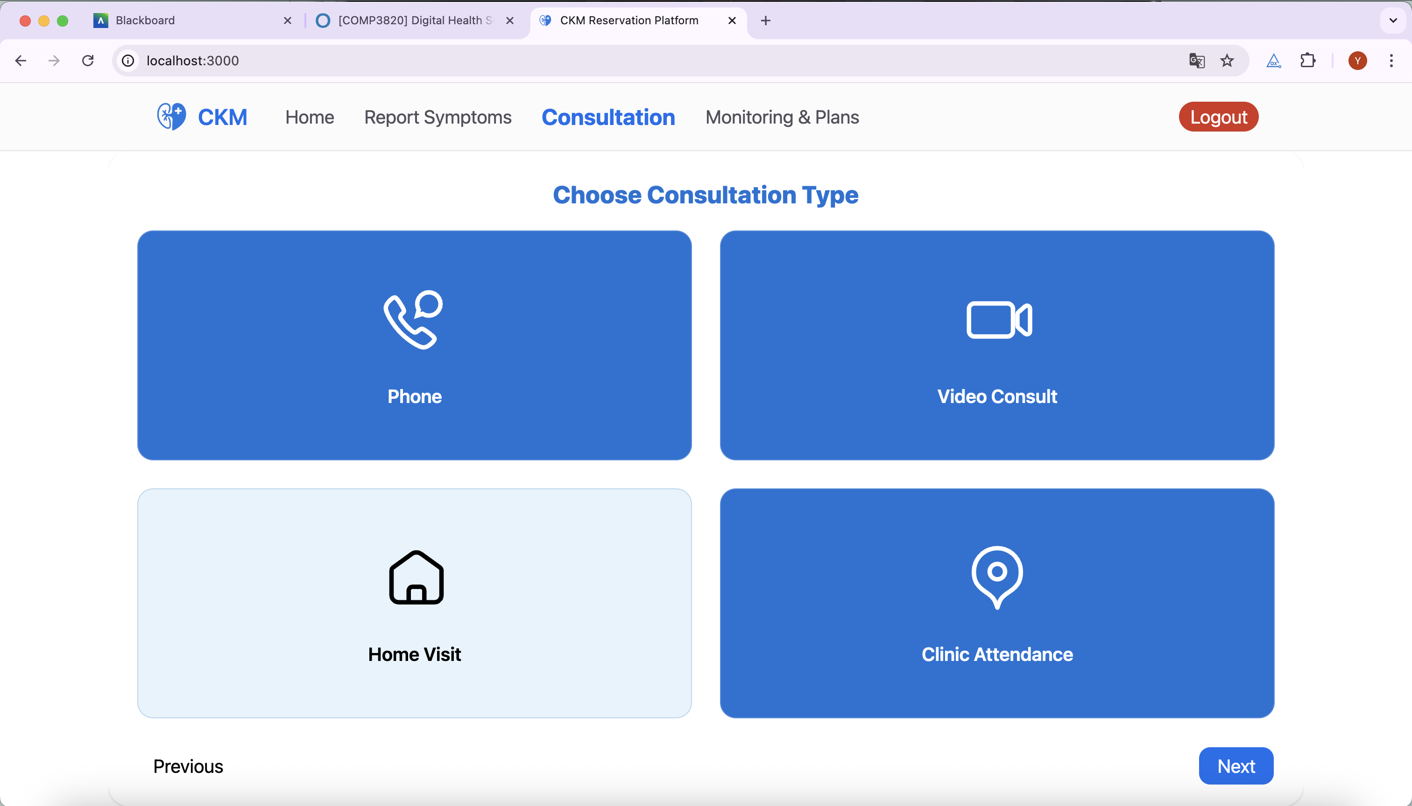The image size is (1412, 806).
Task: Go to Report Symptoms nav item
Action: coord(438,118)
